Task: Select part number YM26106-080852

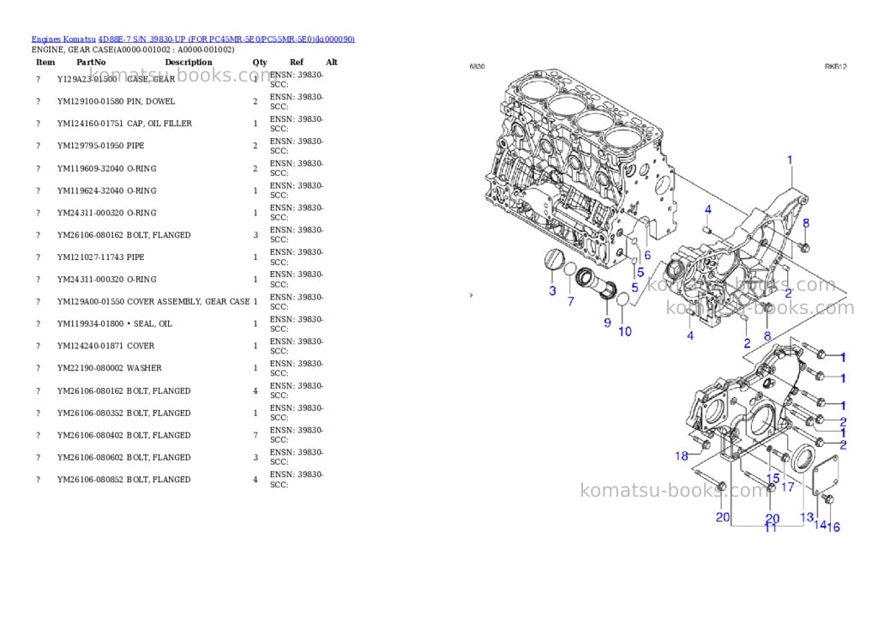Action: (90, 480)
